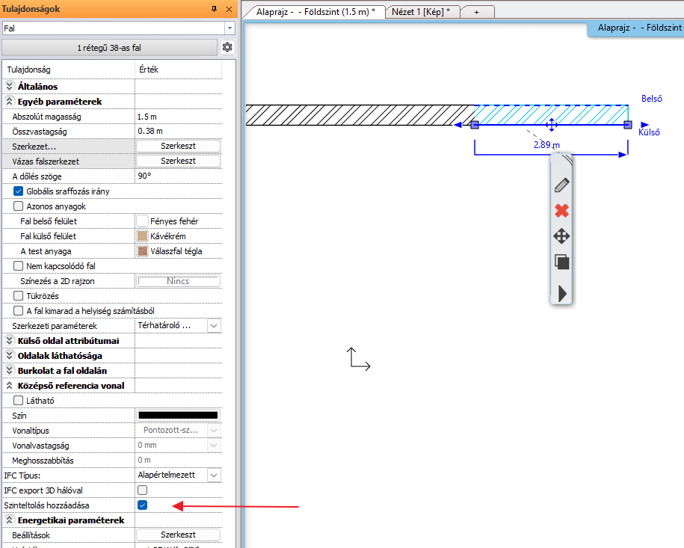Screen dimensions: 684x548
Task: Open Szerkezeti paraméterek dropdown
Action: tap(214, 325)
